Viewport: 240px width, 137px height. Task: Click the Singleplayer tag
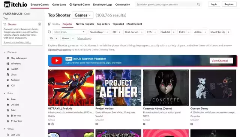[x=97, y=32]
